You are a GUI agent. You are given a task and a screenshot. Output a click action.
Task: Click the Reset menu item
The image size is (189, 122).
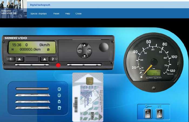pyautogui.click(x=56, y=14)
